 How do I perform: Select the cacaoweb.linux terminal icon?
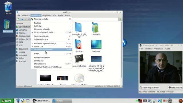[79, 59]
